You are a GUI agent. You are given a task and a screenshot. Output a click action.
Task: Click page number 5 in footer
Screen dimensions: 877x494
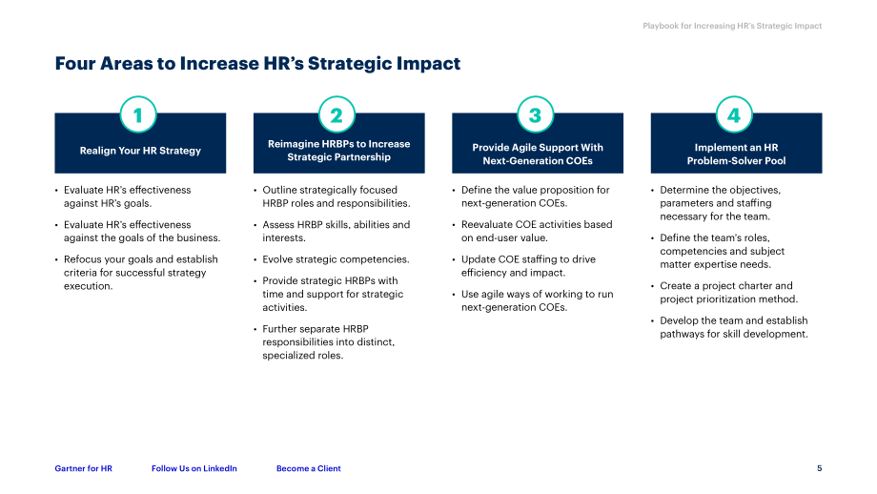(820, 468)
